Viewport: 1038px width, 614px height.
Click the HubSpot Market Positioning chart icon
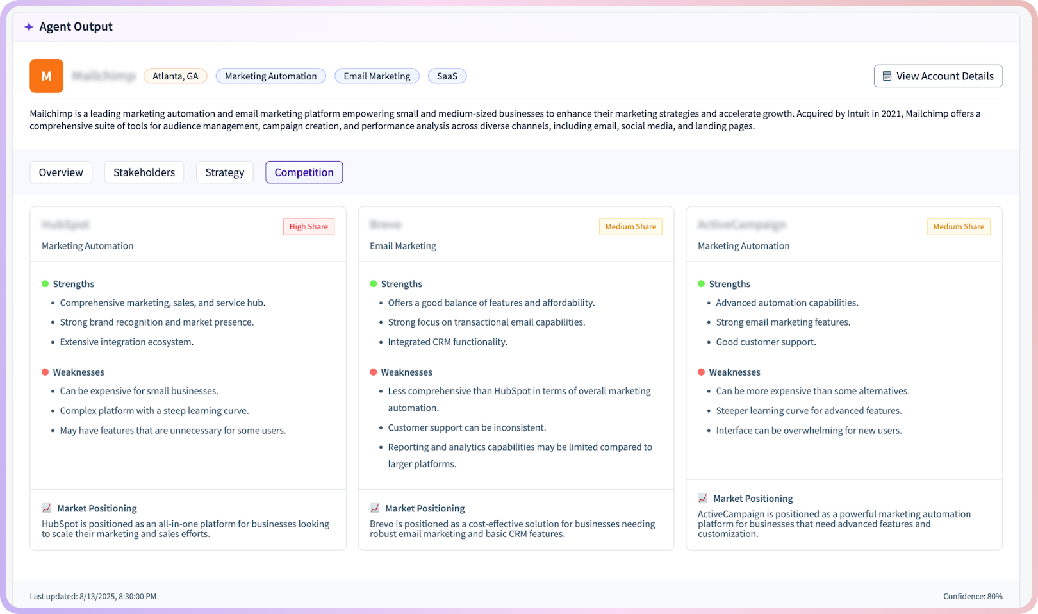(47, 508)
